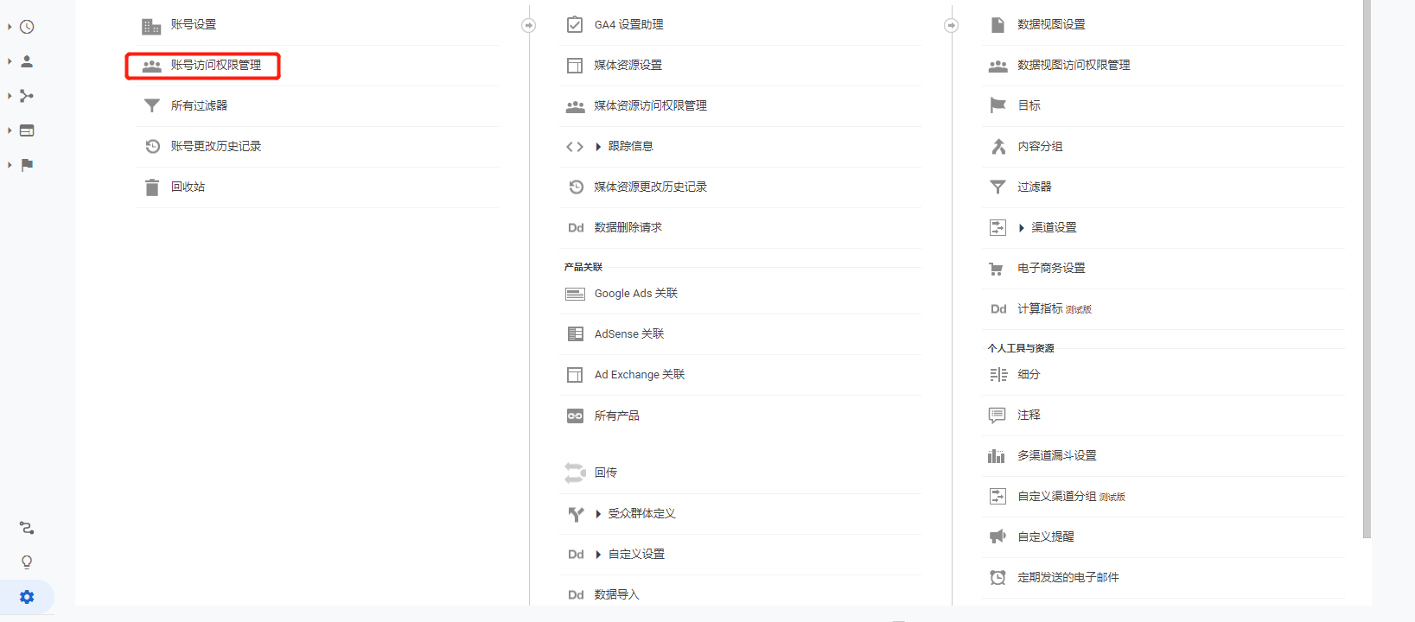
Task: Open the Attribution path icon in sidebar
Action: tap(27, 528)
